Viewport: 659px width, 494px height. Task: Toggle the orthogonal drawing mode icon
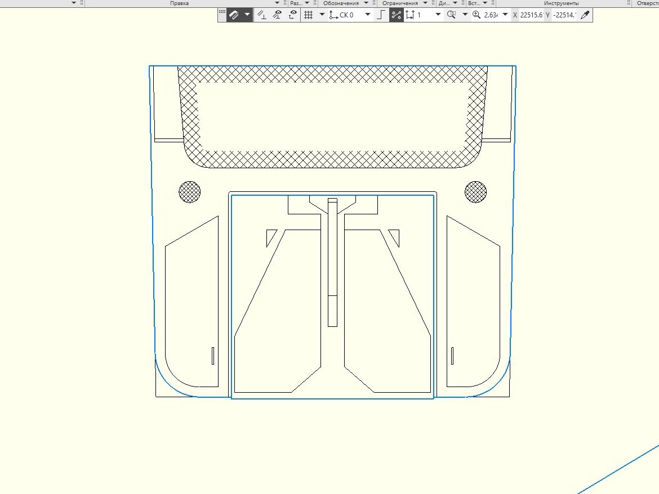pyautogui.click(x=381, y=15)
